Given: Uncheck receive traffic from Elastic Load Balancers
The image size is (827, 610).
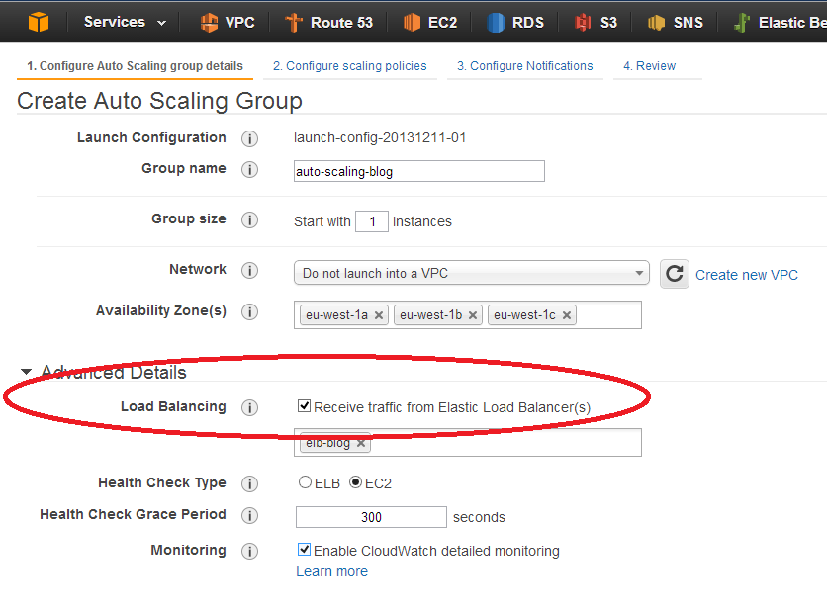Looking at the screenshot, I should (304, 403).
